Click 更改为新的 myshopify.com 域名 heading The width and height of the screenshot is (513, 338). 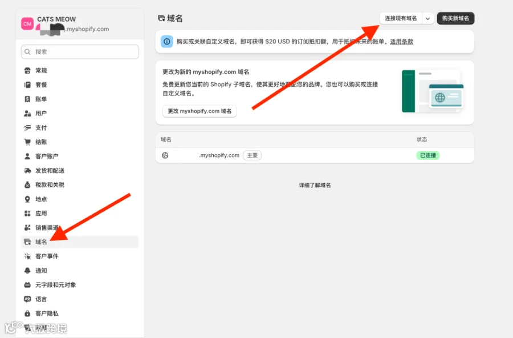206,72
